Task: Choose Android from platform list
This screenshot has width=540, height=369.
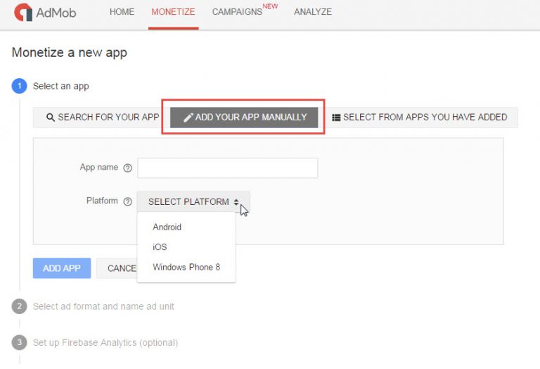Action: (x=167, y=227)
